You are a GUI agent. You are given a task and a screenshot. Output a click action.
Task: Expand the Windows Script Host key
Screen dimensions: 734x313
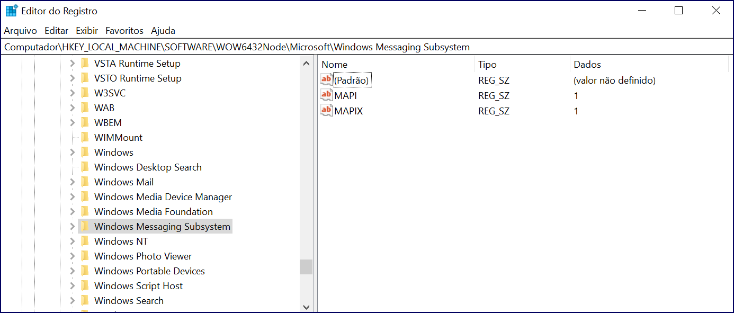(73, 286)
